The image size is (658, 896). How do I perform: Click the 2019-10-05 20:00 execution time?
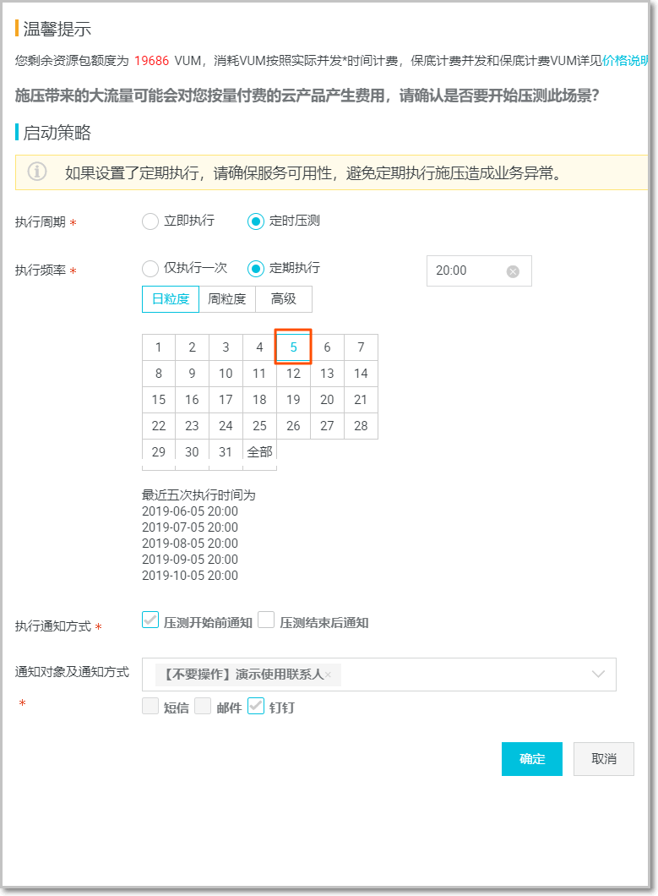pos(190,576)
